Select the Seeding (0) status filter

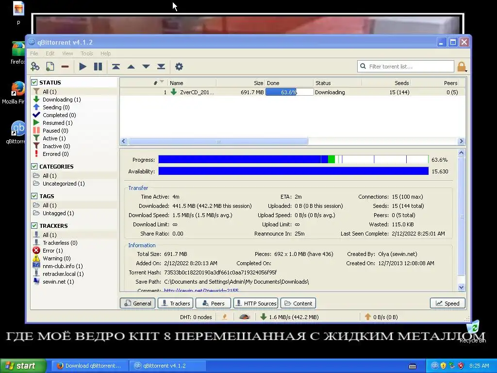[x=56, y=107]
